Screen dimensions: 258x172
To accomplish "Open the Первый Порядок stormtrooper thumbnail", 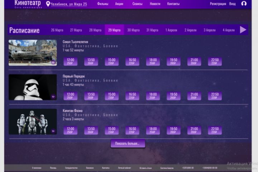I will pos(33,87).
